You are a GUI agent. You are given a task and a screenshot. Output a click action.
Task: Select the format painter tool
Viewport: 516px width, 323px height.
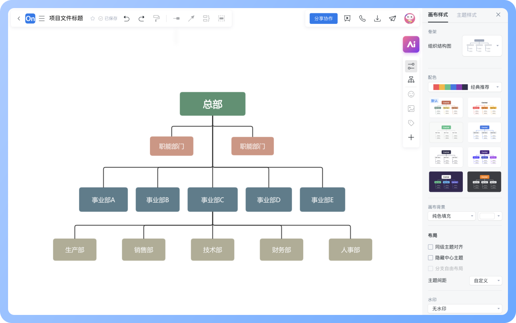[x=156, y=19]
